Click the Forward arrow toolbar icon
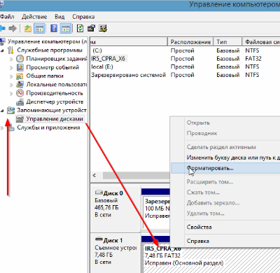 pyautogui.click(x=13, y=29)
